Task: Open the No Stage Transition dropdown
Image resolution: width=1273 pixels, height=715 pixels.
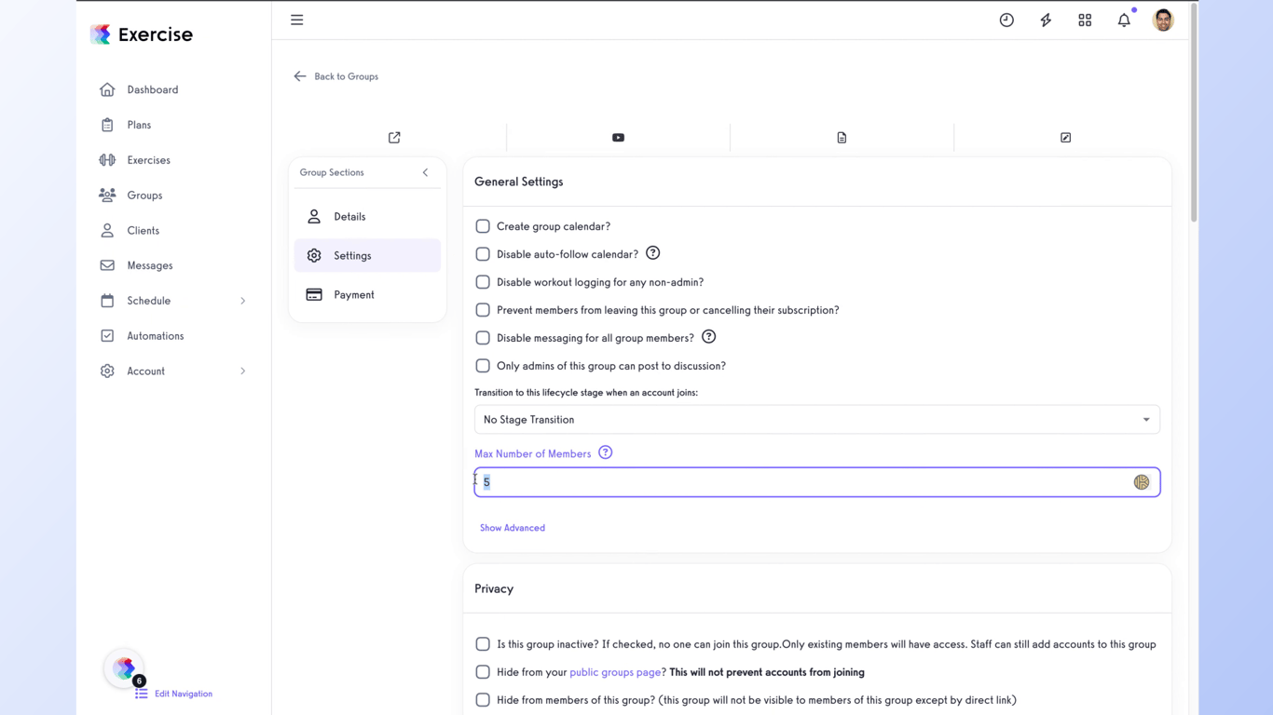Action: tap(816, 420)
